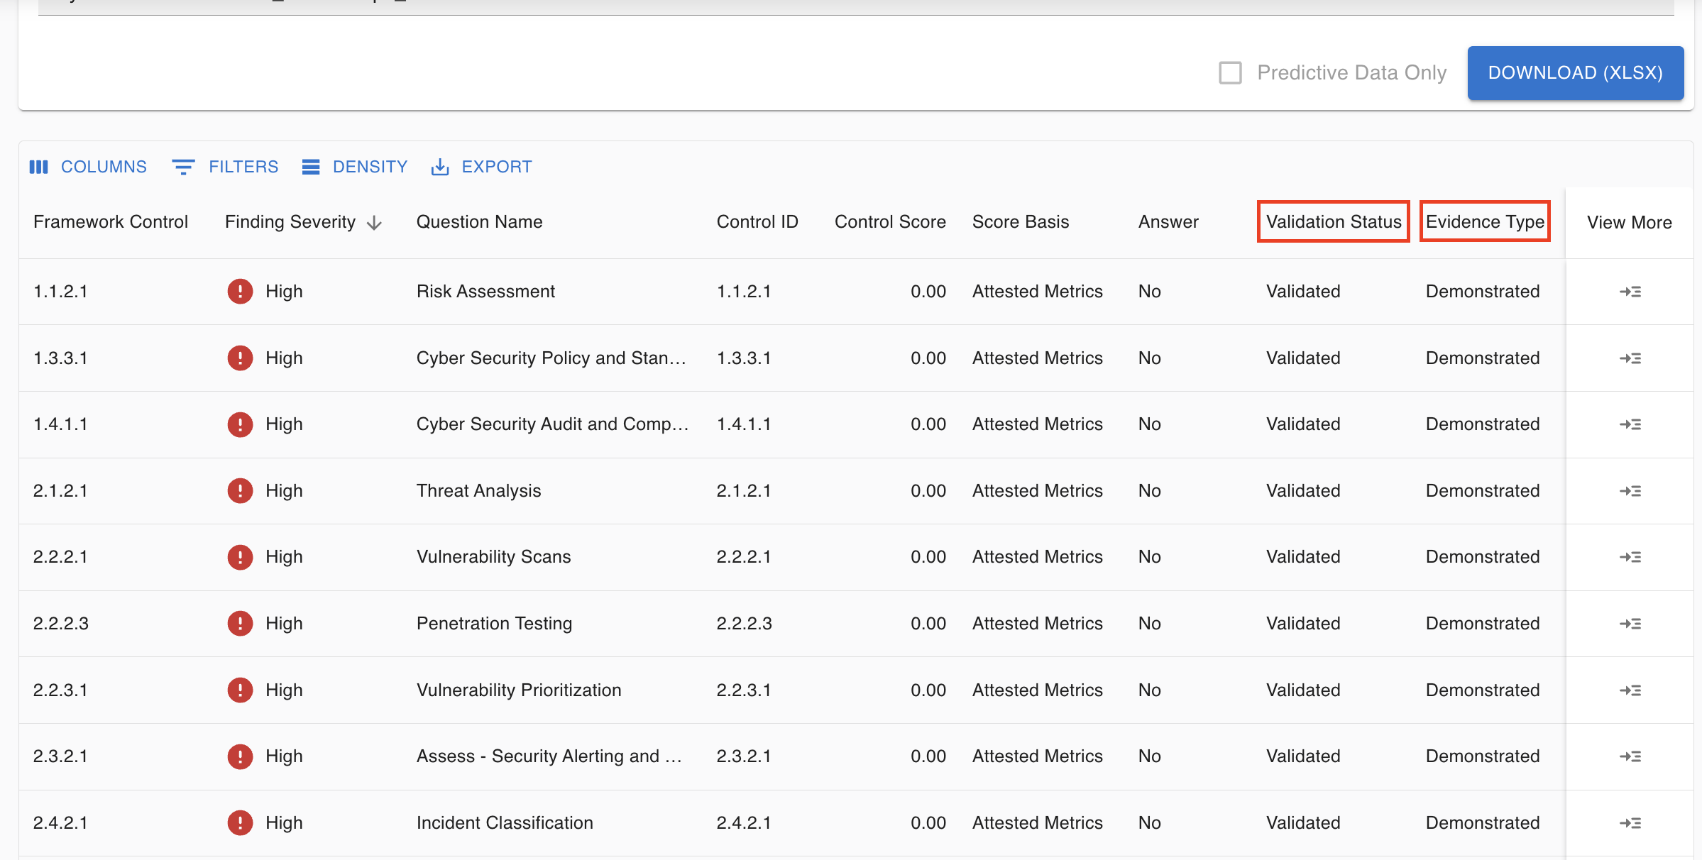Viewport: 1702px width, 860px height.
Task: Sort by Framework Control column header
Action: pos(111,222)
